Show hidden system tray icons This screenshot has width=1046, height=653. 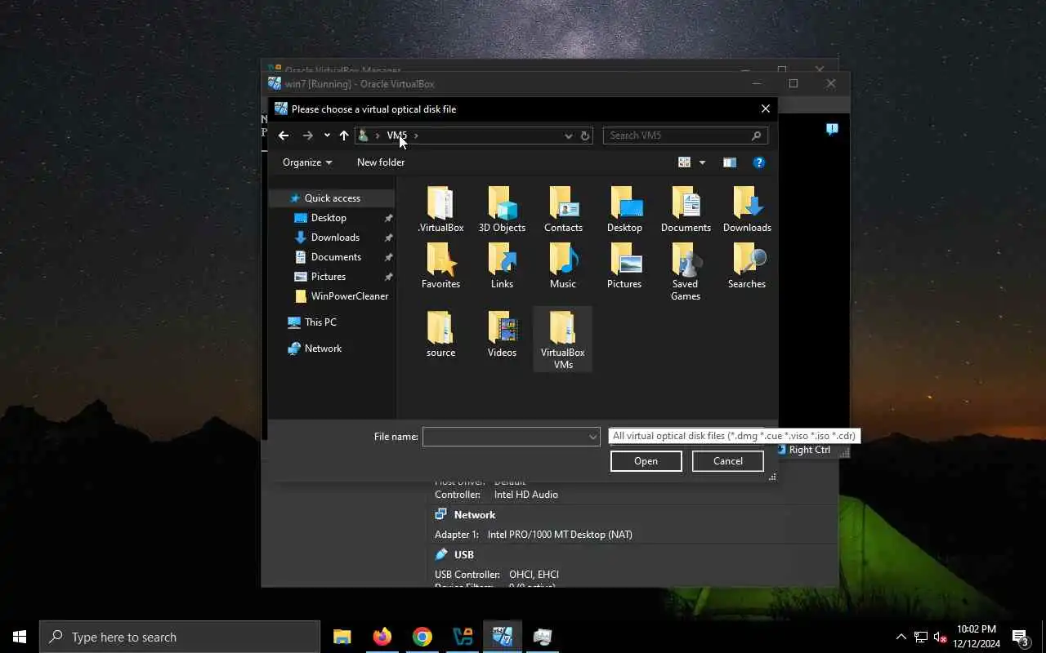pyautogui.click(x=901, y=637)
